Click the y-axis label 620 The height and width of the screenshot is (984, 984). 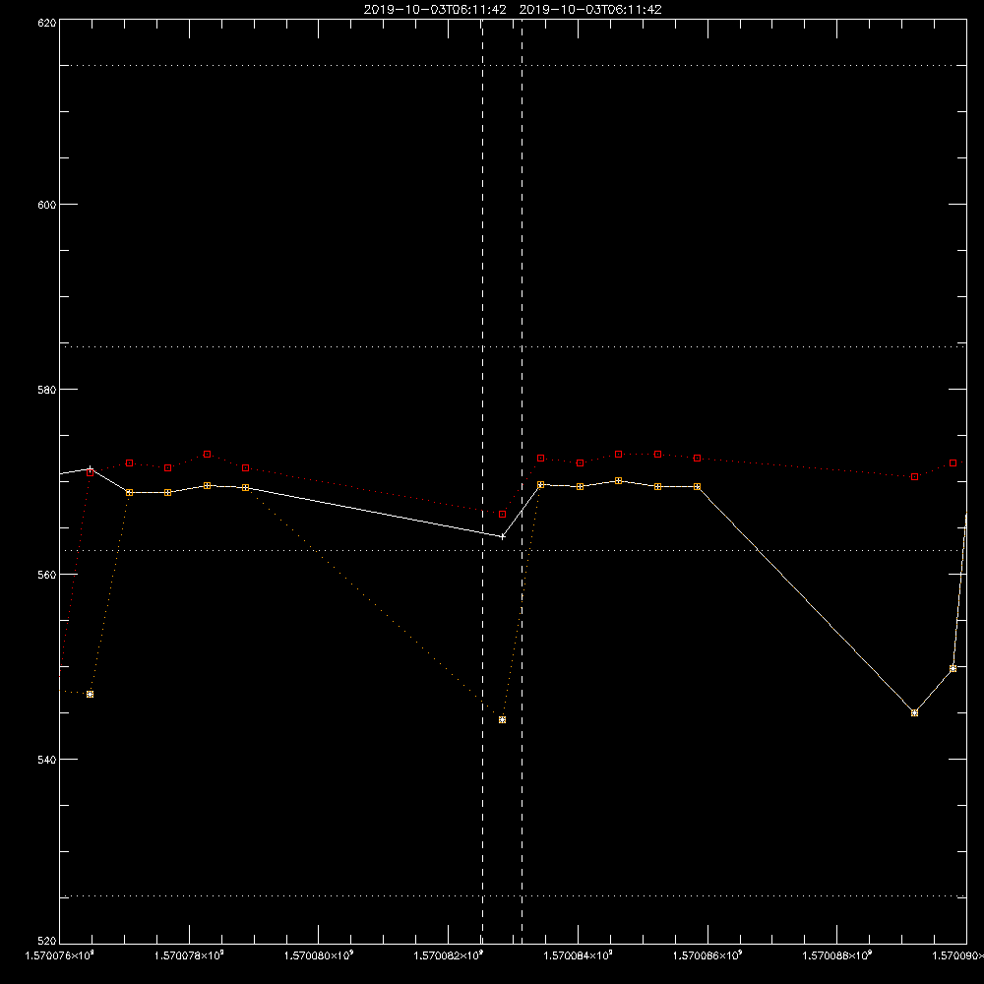47,23
